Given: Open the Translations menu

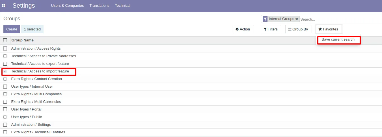Looking at the screenshot, I should tap(99, 5).
